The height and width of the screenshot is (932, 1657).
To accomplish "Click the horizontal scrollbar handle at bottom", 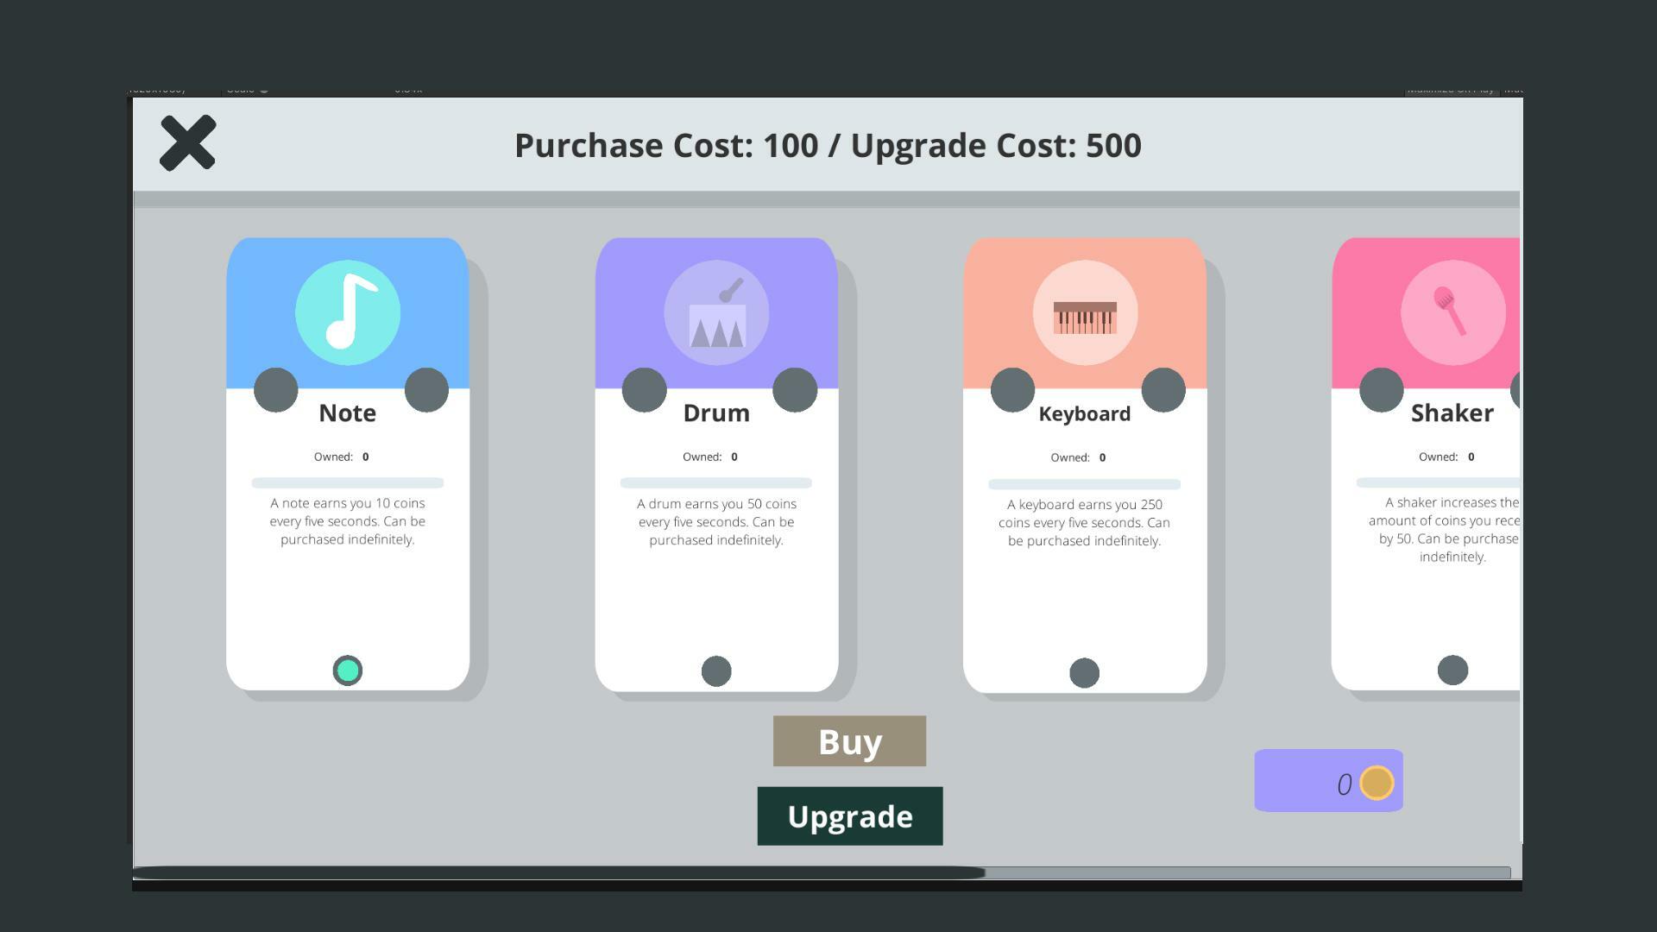I will pyautogui.click(x=558, y=872).
